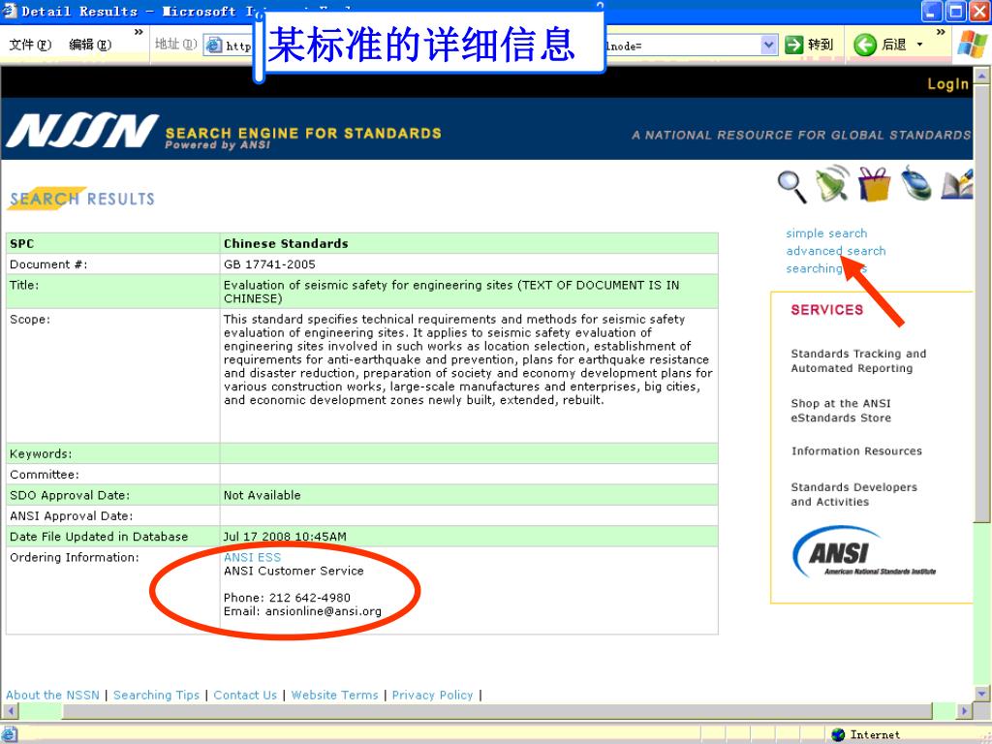Open the simple search link
This screenshot has height=744, width=992.
tap(826, 233)
